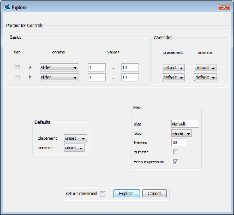This screenshot has height=215, width=234.
Task: Click the start value field for b
Action: [x=97, y=77]
